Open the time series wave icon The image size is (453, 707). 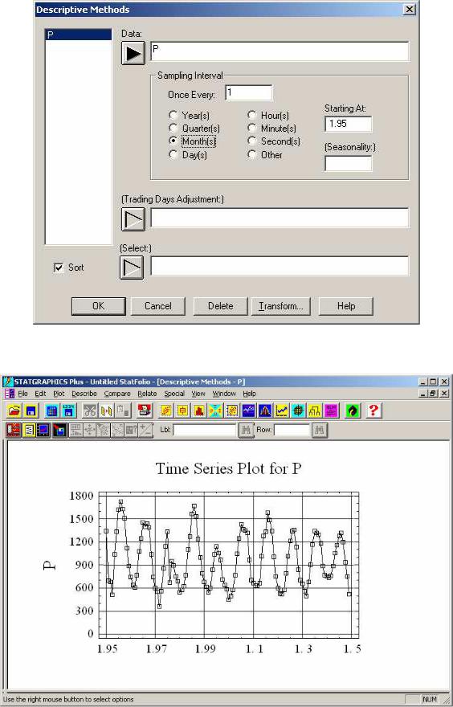[x=248, y=411]
